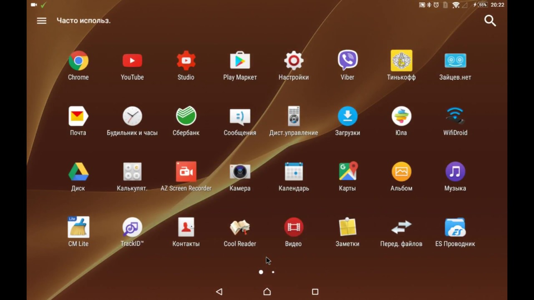Go back with the navigation Back button
The width and height of the screenshot is (534, 300).
coord(219,292)
